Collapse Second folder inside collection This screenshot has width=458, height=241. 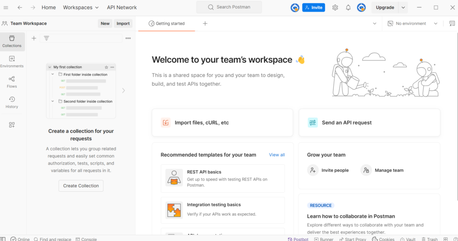tap(53, 101)
